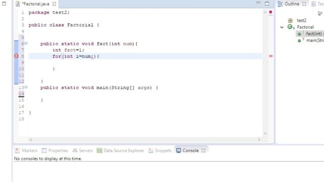Screen dimensions: 324x182
Task: Click the restore icon at far left
Action: point(4,4)
